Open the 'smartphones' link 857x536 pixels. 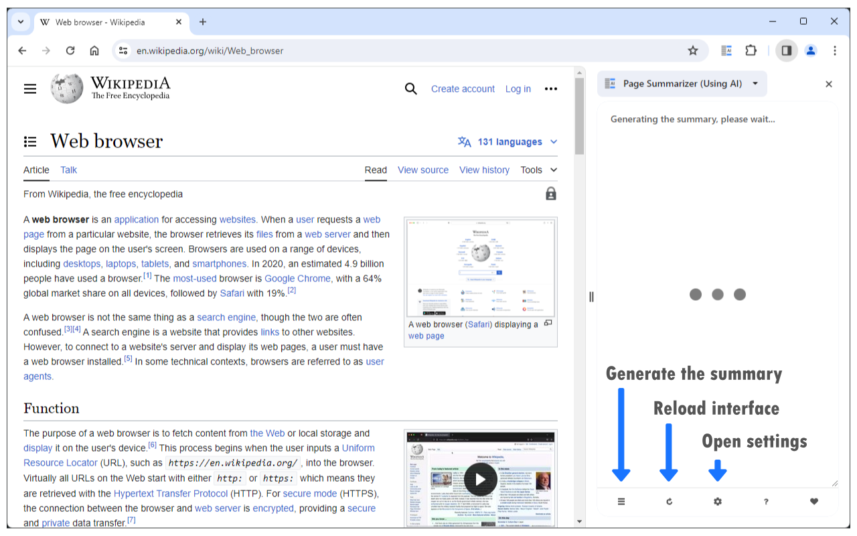click(x=220, y=263)
